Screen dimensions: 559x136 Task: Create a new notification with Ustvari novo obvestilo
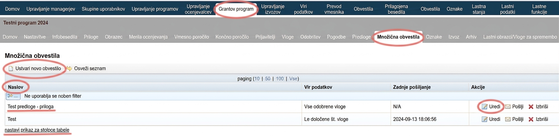(x=38, y=69)
